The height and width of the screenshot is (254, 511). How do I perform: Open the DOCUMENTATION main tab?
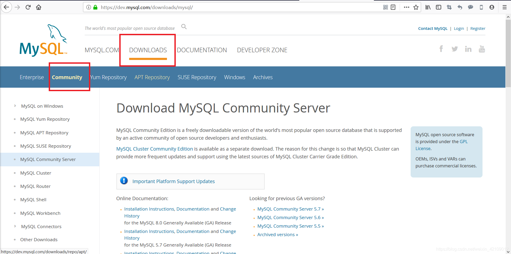coord(202,50)
